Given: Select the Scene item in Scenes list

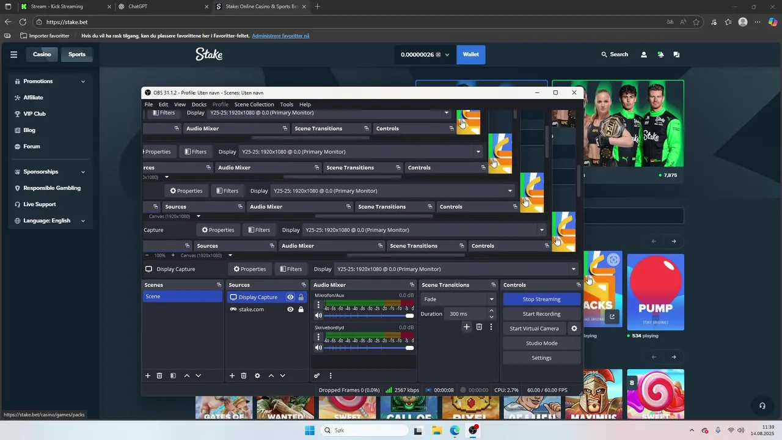Looking at the screenshot, I should [183, 296].
